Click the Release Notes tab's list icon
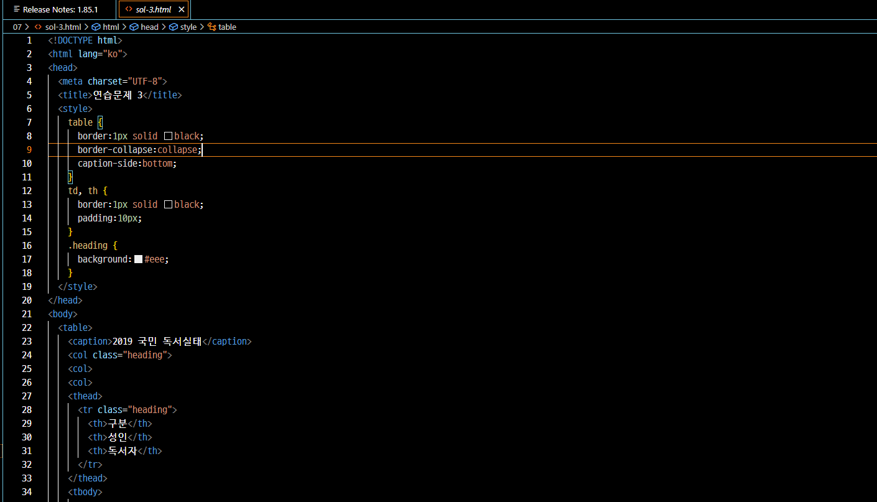The width and height of the screenshot is (877, 502). (x=17, y=9)
